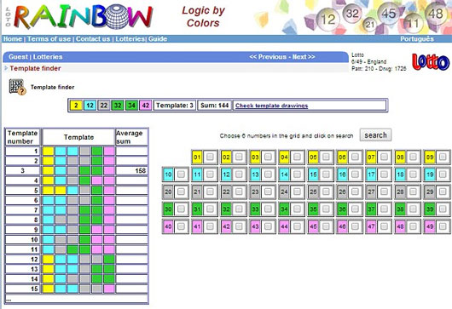Switch language to Português
Viewport: 452px width, 309px height.
point(417,39)
